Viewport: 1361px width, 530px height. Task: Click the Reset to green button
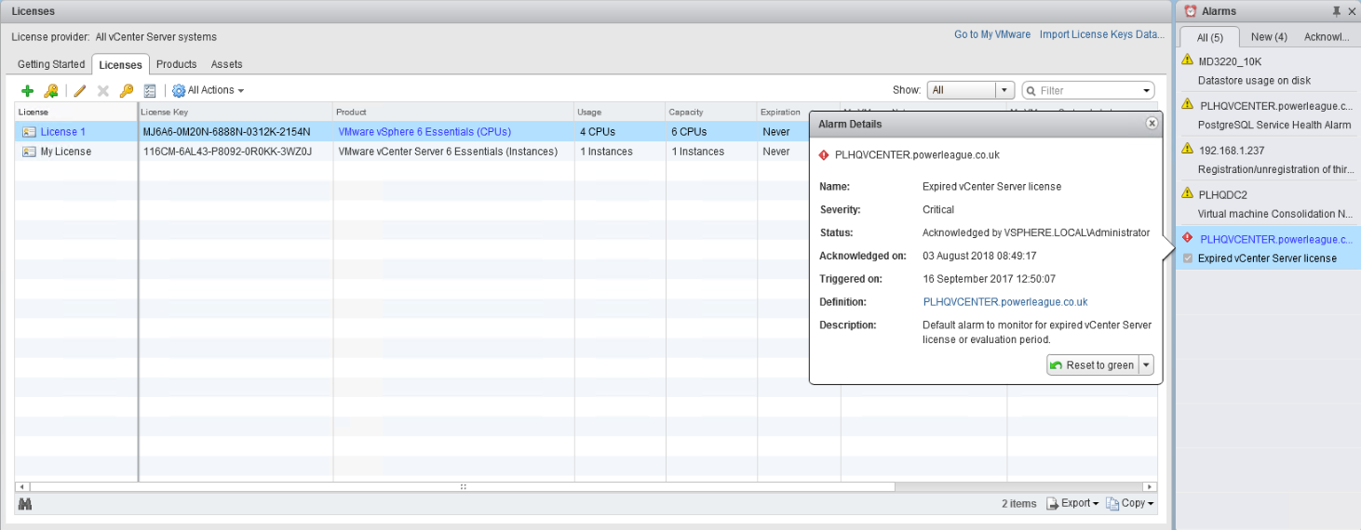tap(1092, 365)
